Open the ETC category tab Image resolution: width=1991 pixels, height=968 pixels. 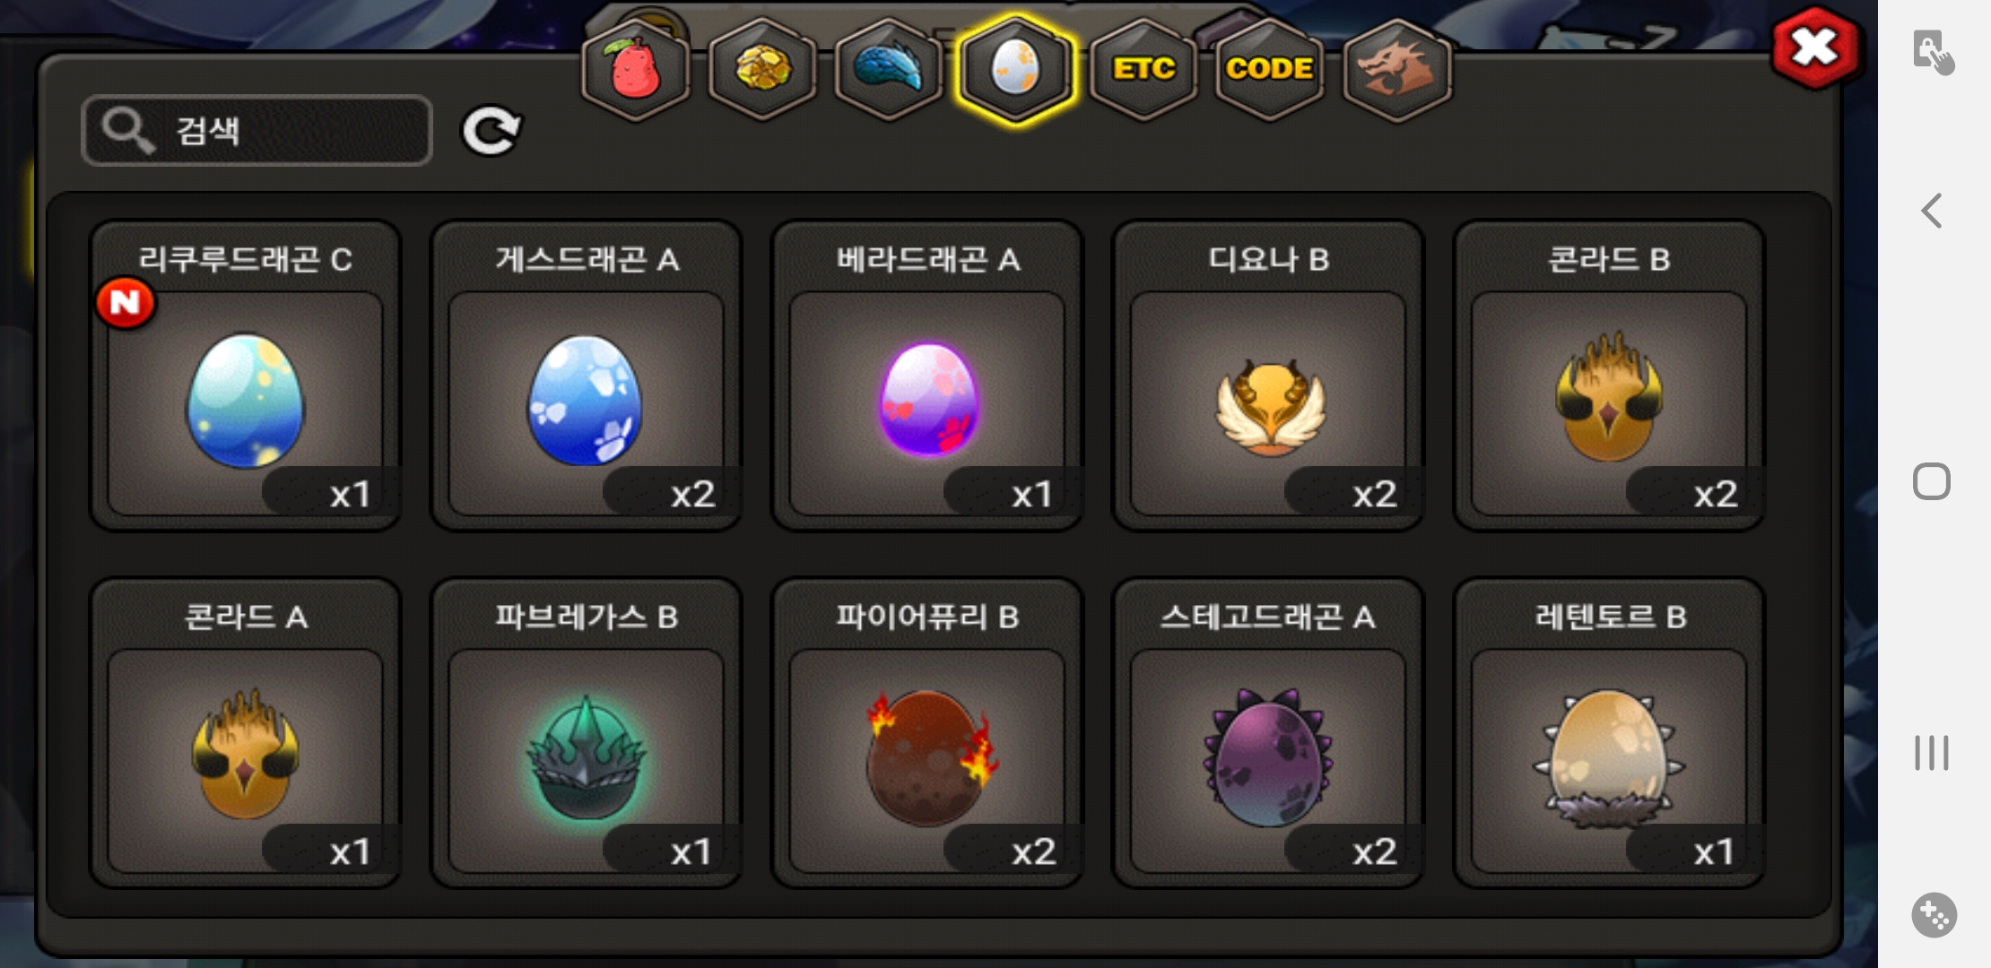click(1143, 70)
